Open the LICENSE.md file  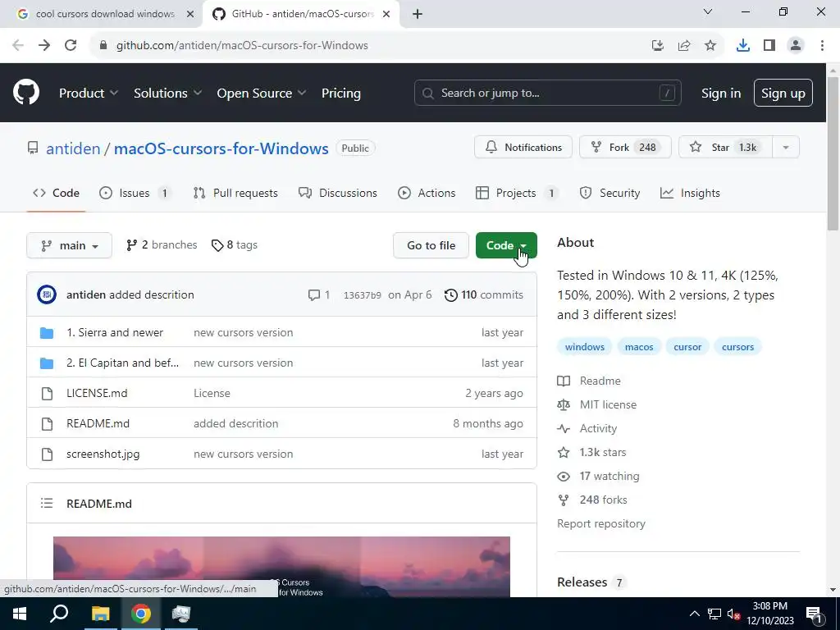pos(97,393)
